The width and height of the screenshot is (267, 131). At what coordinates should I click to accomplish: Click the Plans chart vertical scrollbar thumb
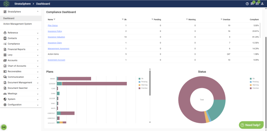pos(150,83)
